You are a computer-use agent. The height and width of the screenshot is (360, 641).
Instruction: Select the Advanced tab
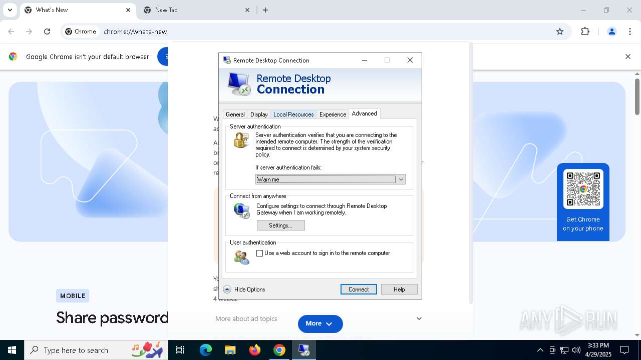coord(364,113)
